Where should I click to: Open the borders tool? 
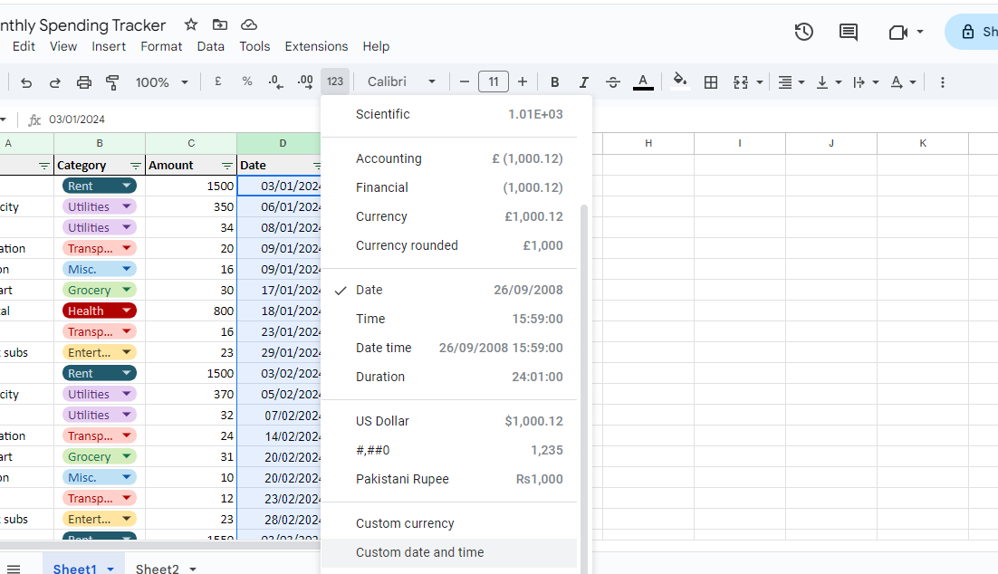click(711, 82)
